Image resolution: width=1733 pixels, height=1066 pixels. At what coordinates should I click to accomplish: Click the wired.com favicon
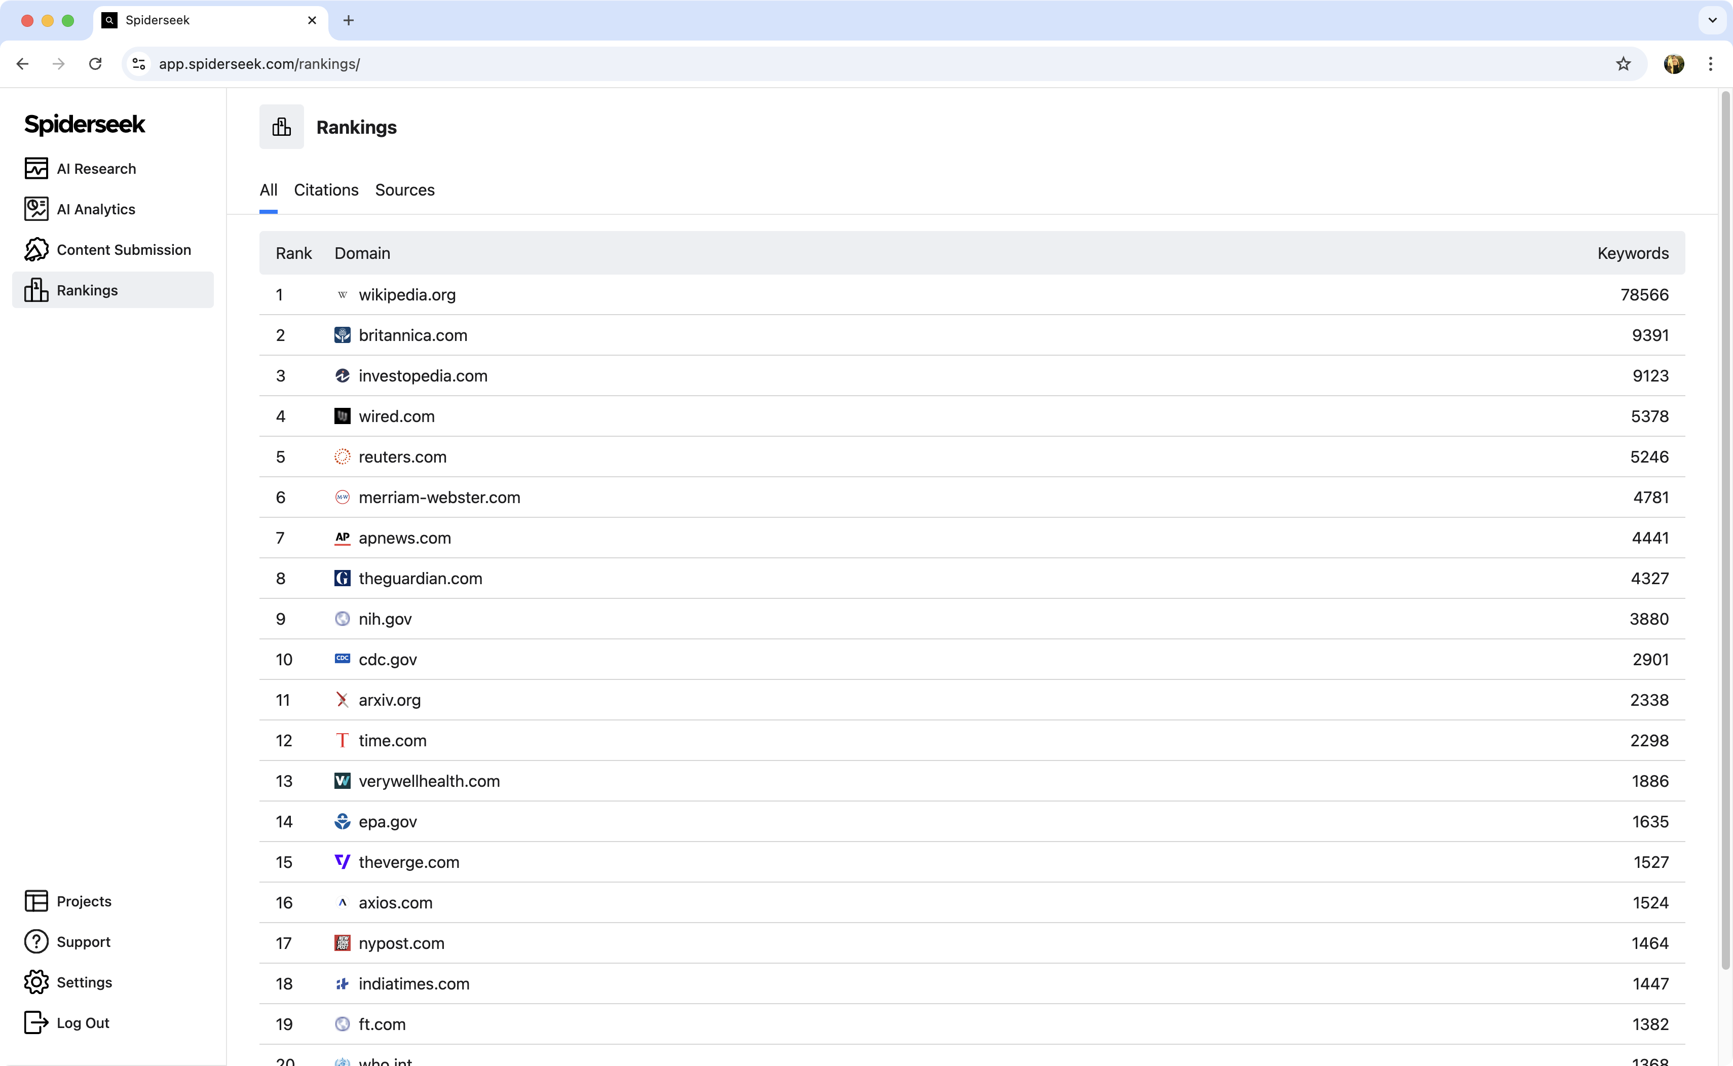[342, 416]
